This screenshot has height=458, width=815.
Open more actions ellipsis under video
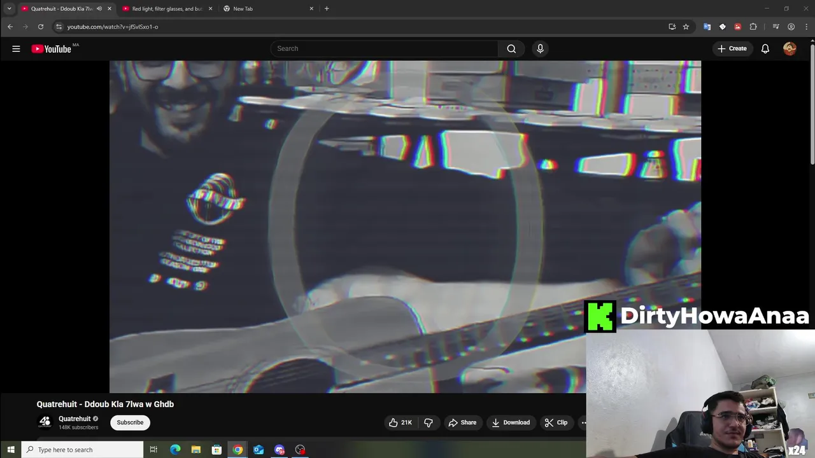click(582, 422)
